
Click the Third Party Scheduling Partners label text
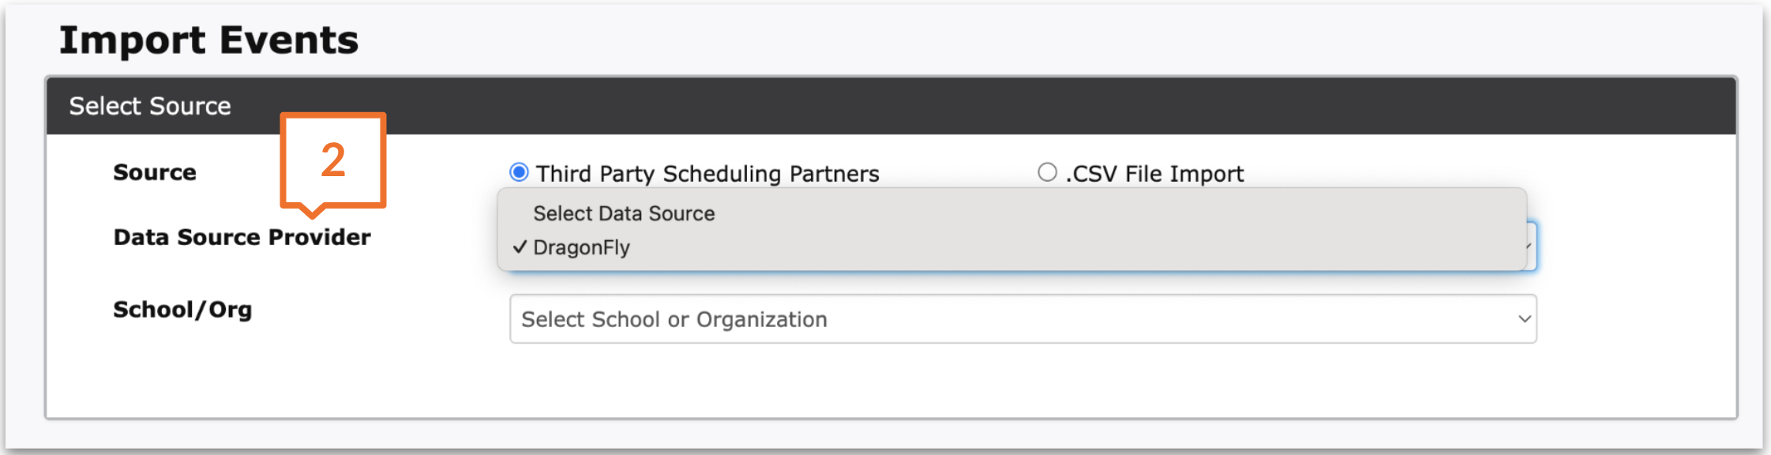[707, 174]
